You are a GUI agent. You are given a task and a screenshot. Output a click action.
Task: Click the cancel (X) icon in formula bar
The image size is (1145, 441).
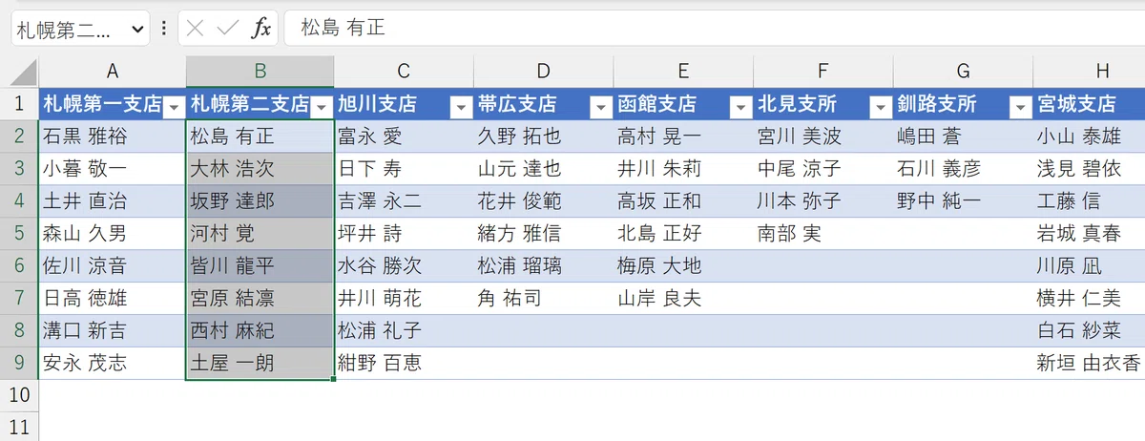[x=196, y=29]
